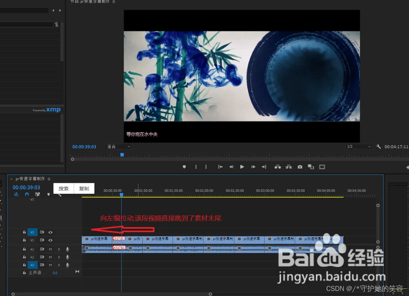Click the 搜索 popup button
The image size is (409, 296).
[x=64, y=188]
